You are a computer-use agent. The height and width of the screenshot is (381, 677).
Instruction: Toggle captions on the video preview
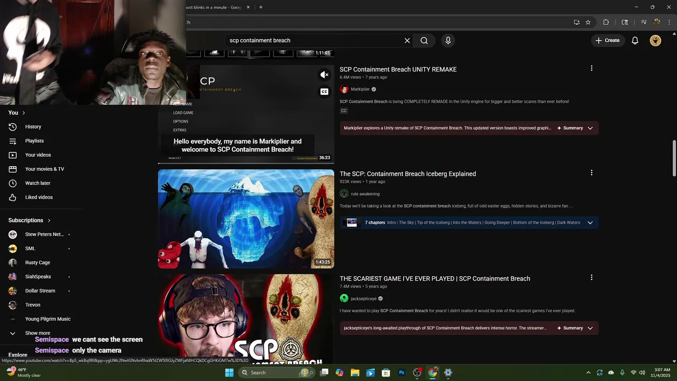click(x=324, y=92)
